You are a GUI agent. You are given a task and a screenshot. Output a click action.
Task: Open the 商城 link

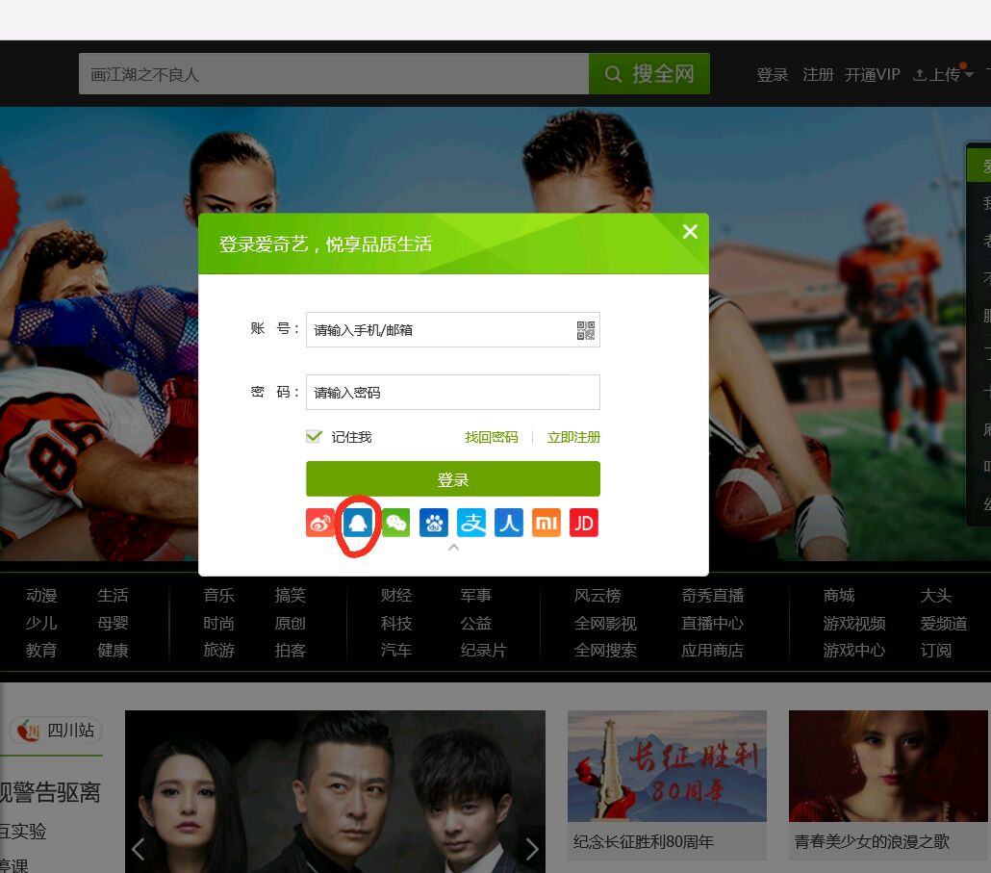click(839, 596)
